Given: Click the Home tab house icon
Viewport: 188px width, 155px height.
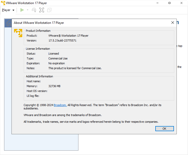Looking at the screenshot, I should coord(9,23).
